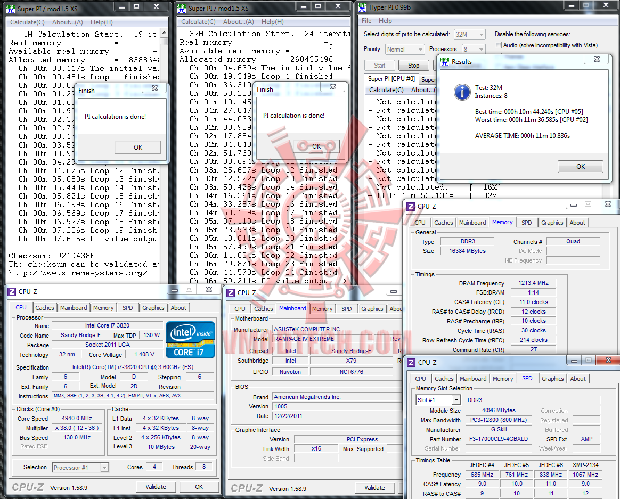This screenshot has height=499, width=620.
Task: Open Help menu in Hyper PI
Action: click(x=385, y=21)
